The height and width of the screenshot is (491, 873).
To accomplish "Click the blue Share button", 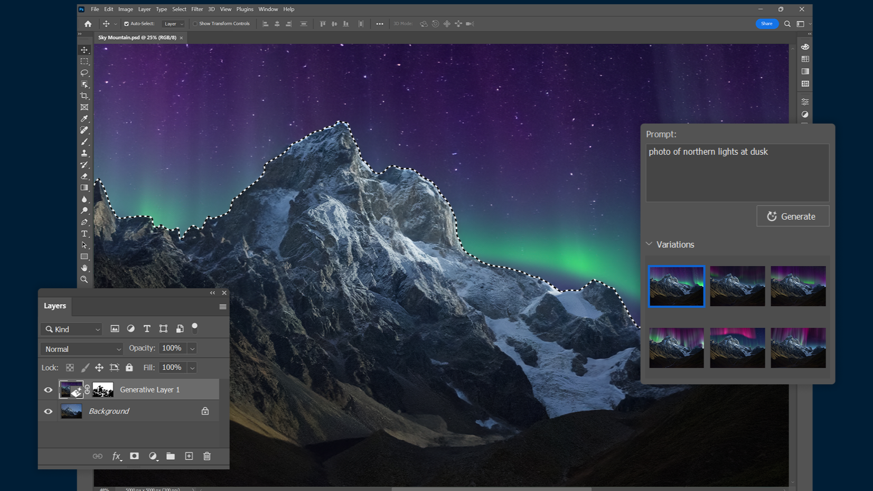I will pos(766,24).
